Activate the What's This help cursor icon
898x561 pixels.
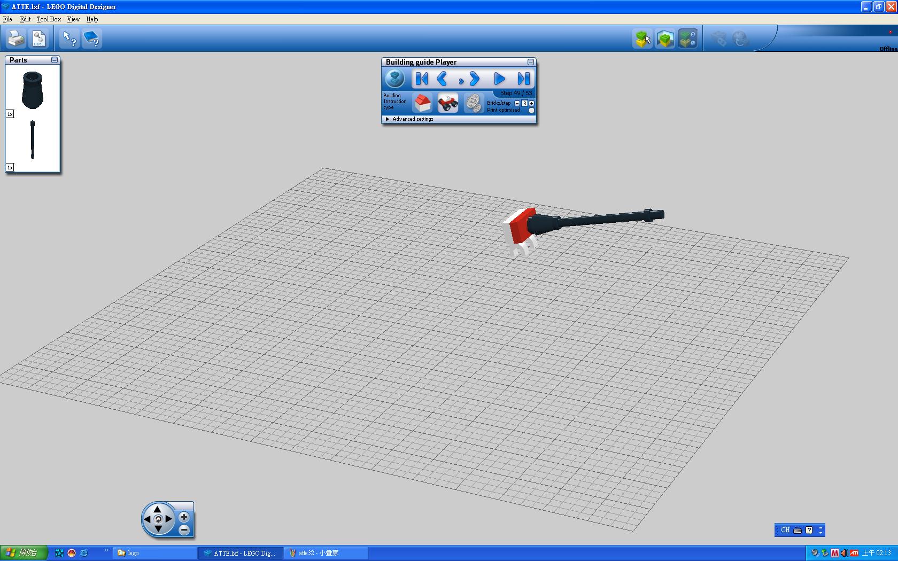[69, 38]
